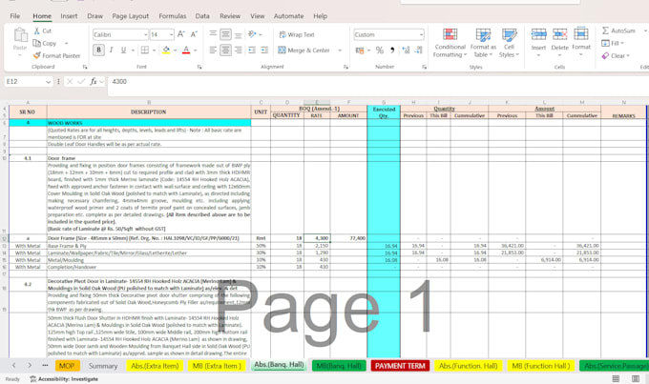Expand the Name Box dropdown

[x=48, y=82]
